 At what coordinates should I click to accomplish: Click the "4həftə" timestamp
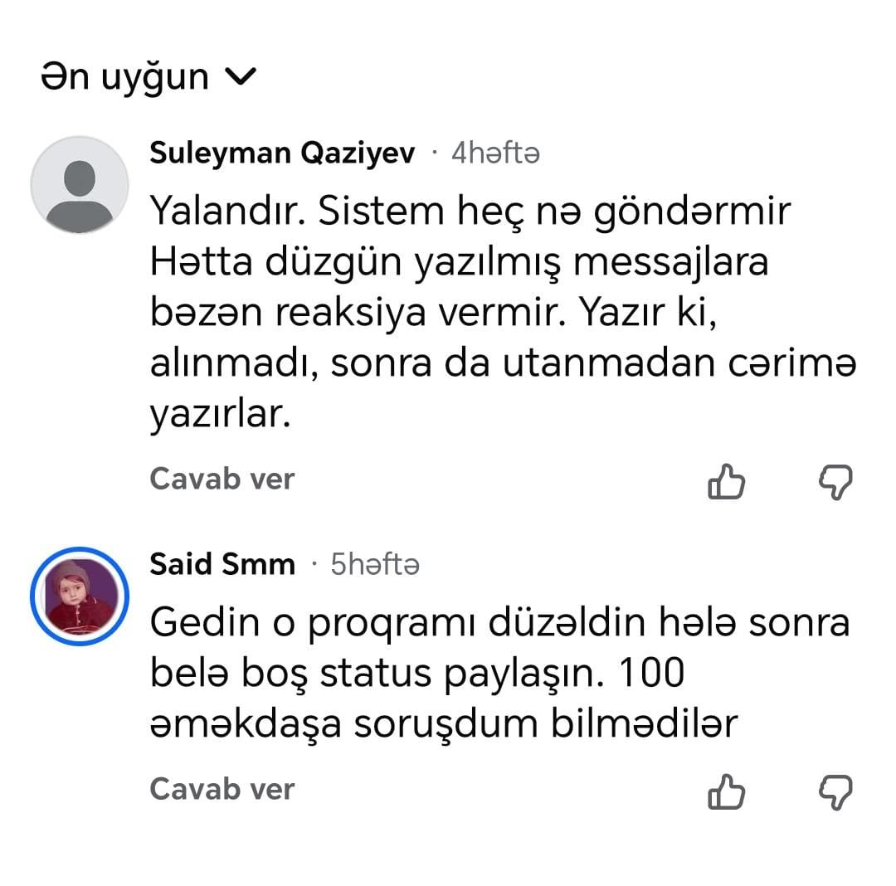[x=495, y=153]
